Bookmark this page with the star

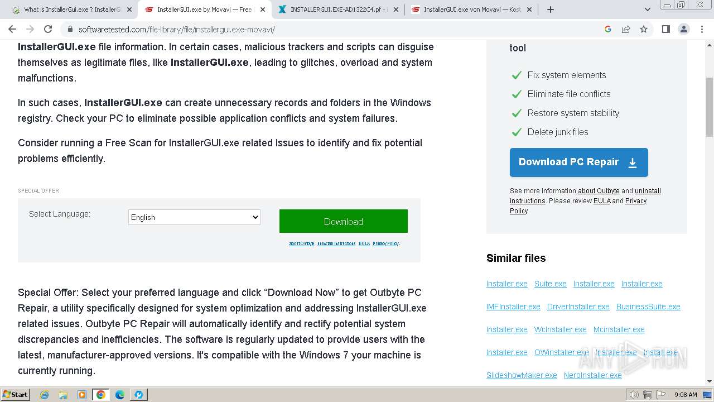coord(644,29)
